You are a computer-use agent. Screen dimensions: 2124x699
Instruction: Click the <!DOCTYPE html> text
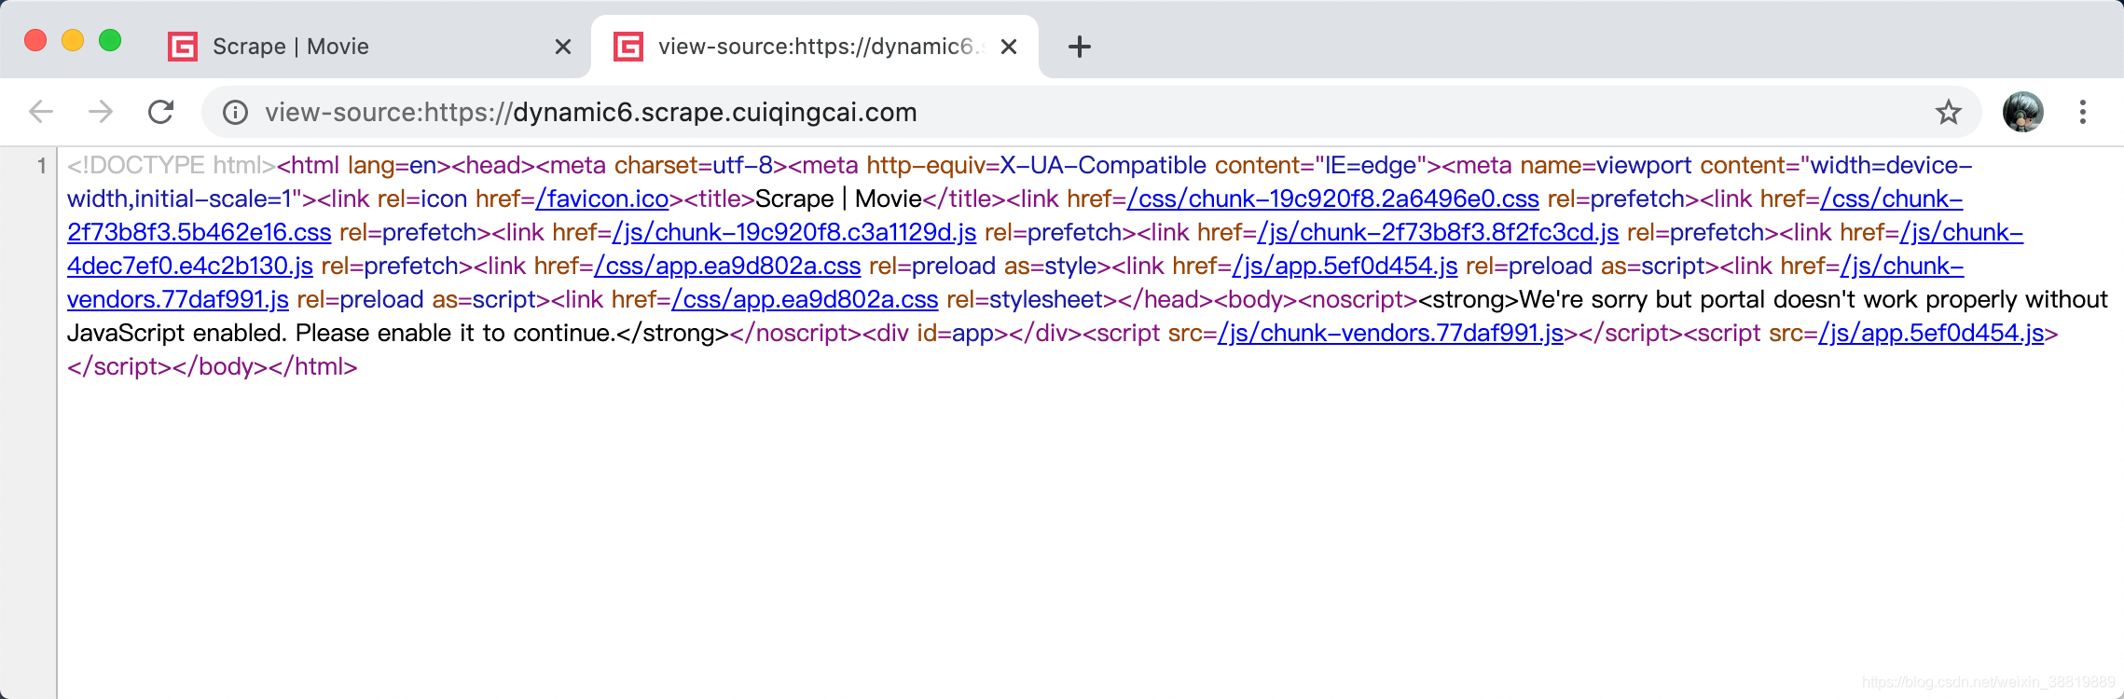172,165
